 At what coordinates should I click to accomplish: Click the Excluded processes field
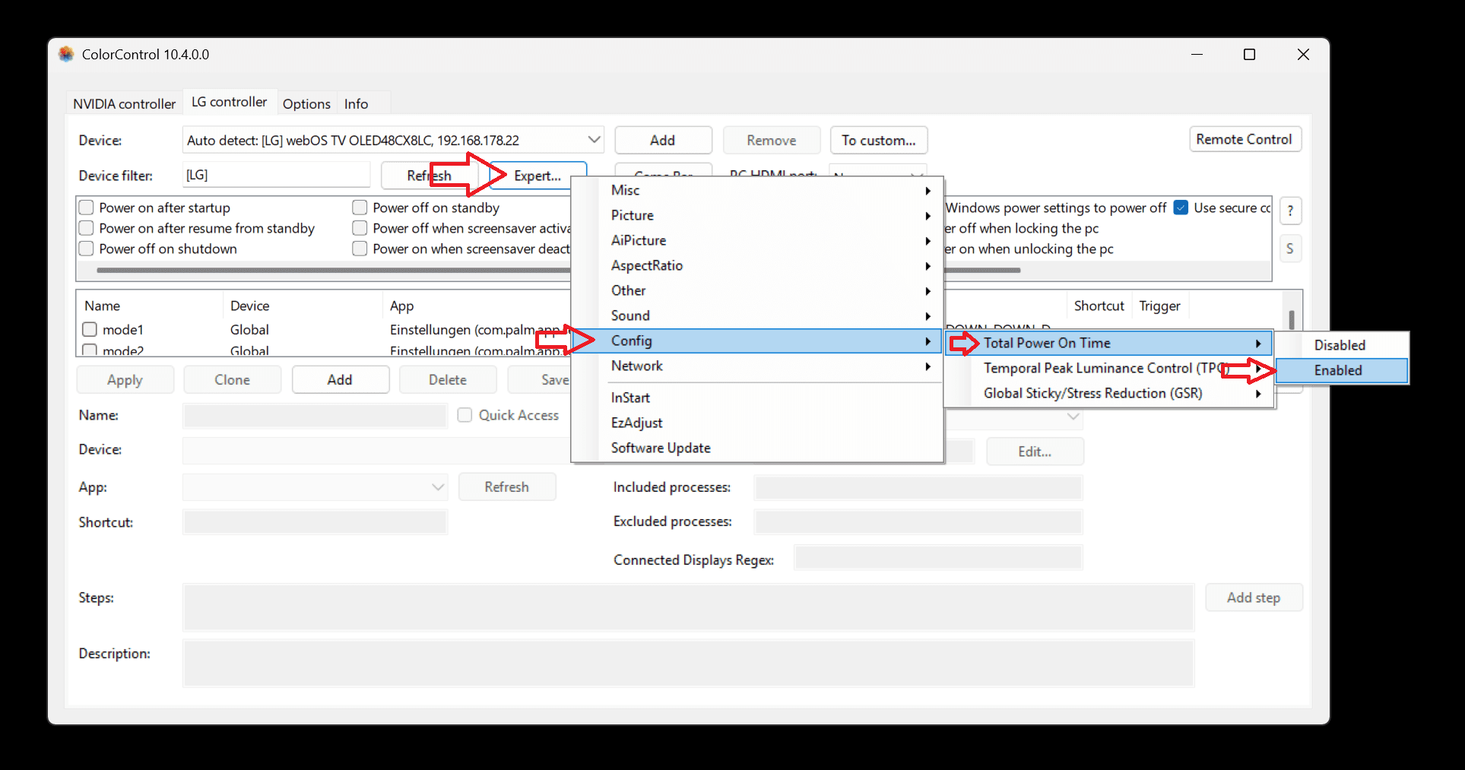click(918, 521)
